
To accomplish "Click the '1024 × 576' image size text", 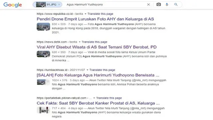I will click(x=60, y=80).
